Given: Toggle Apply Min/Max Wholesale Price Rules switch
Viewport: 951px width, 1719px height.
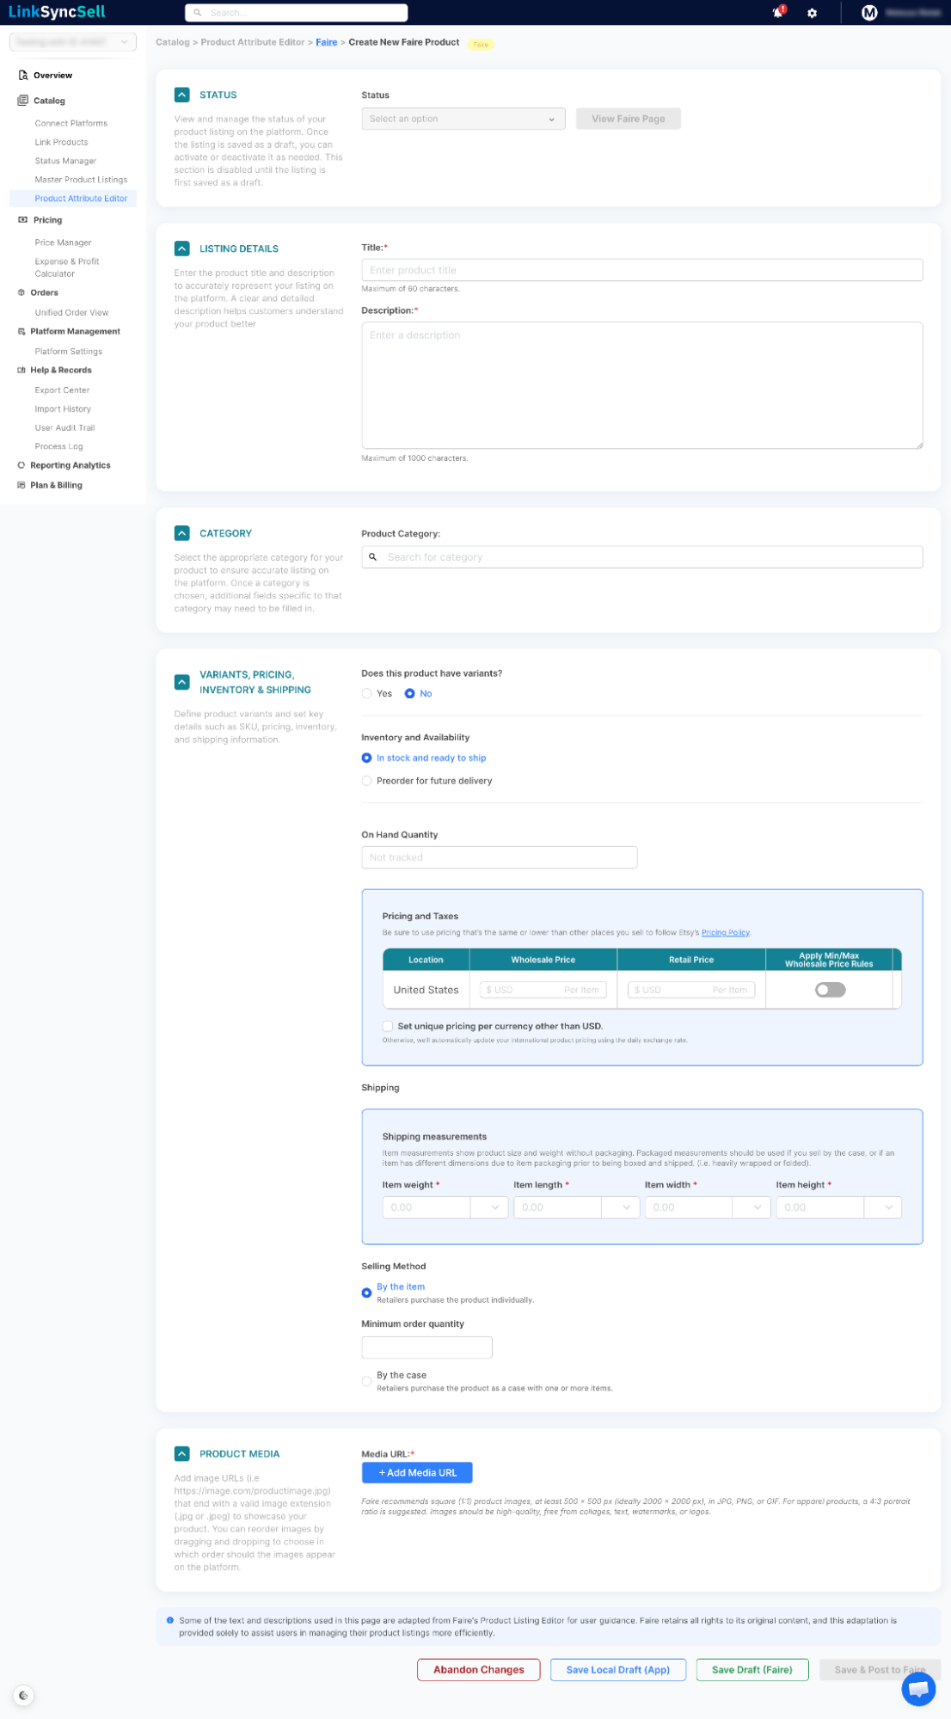Looking at the screenshot, I should pyautogui.click(x=831, y=990).
